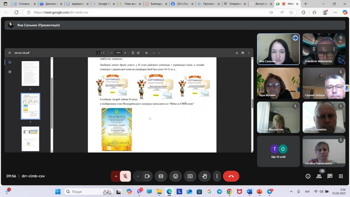Raise hand in the meeting
The image size is (350, 197).
pos(204,176)
